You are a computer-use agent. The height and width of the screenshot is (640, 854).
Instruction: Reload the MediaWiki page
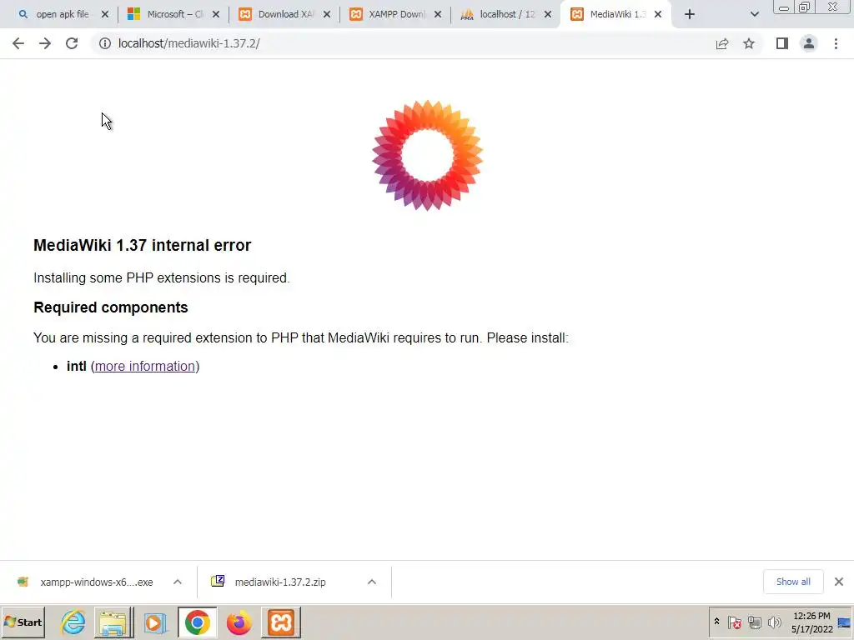pyautogui.click(x=72, y=43)
